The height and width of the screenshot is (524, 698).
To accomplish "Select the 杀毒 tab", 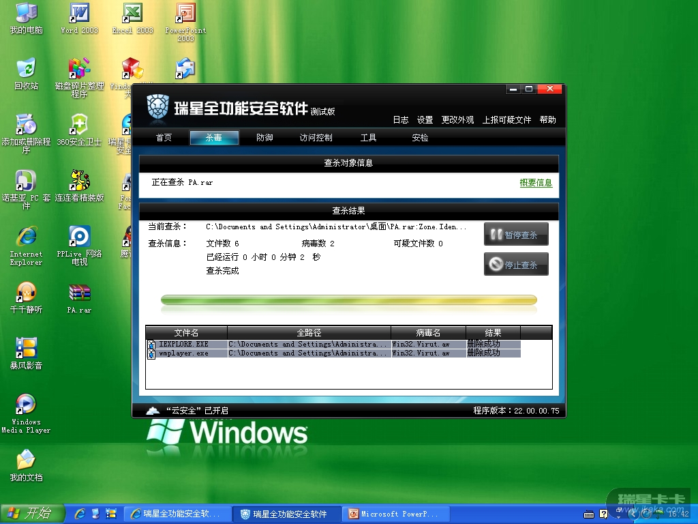I will point(214,138).
